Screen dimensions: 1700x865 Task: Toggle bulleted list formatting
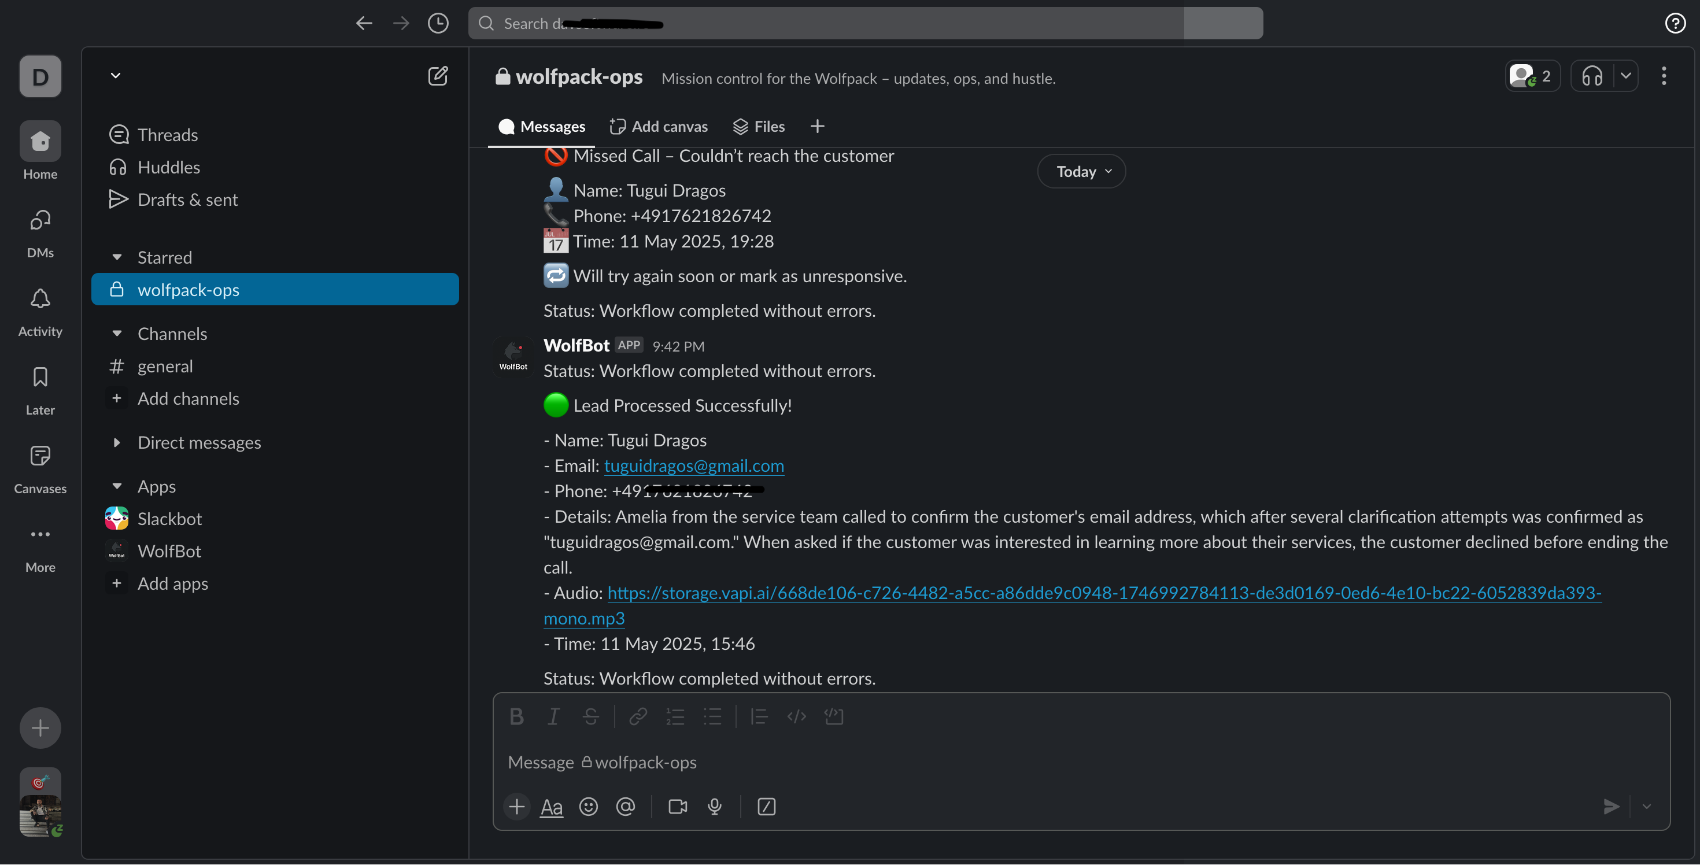(712, 716)
